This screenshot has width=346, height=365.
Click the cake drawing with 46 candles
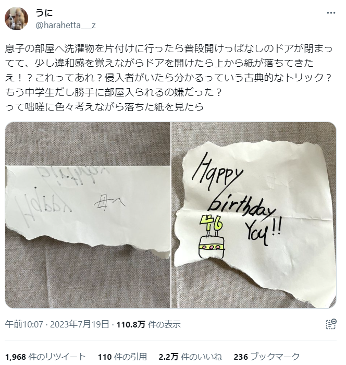[x=212, y=237]
